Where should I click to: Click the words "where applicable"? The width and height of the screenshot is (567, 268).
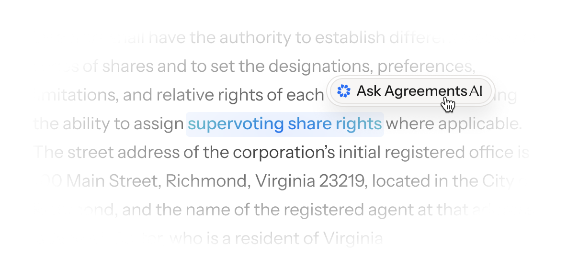point(454,124)
